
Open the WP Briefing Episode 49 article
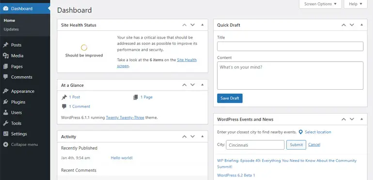point(287,164)
